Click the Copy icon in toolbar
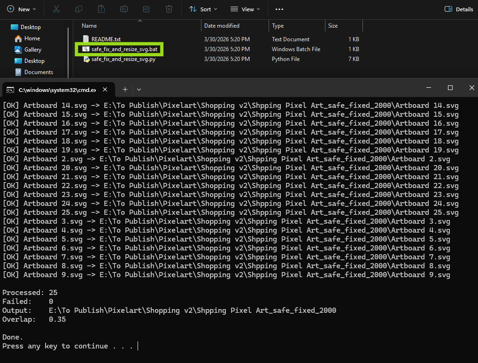The image size is (478, 363). click(x=78, y=9)
